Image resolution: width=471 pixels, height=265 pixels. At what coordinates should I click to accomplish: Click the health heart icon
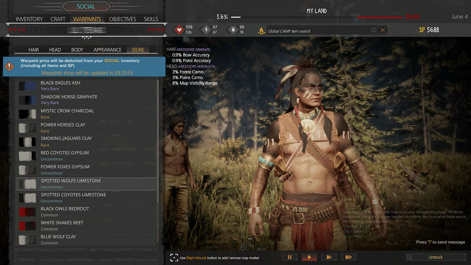tap(179, 29)
